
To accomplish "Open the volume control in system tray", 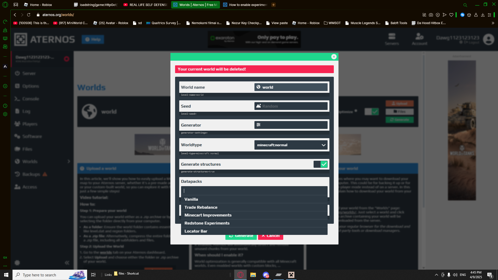I will point(455,275).
